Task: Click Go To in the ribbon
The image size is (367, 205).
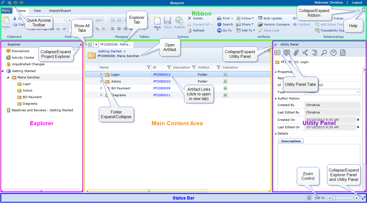Action: (x=225, y=30)
